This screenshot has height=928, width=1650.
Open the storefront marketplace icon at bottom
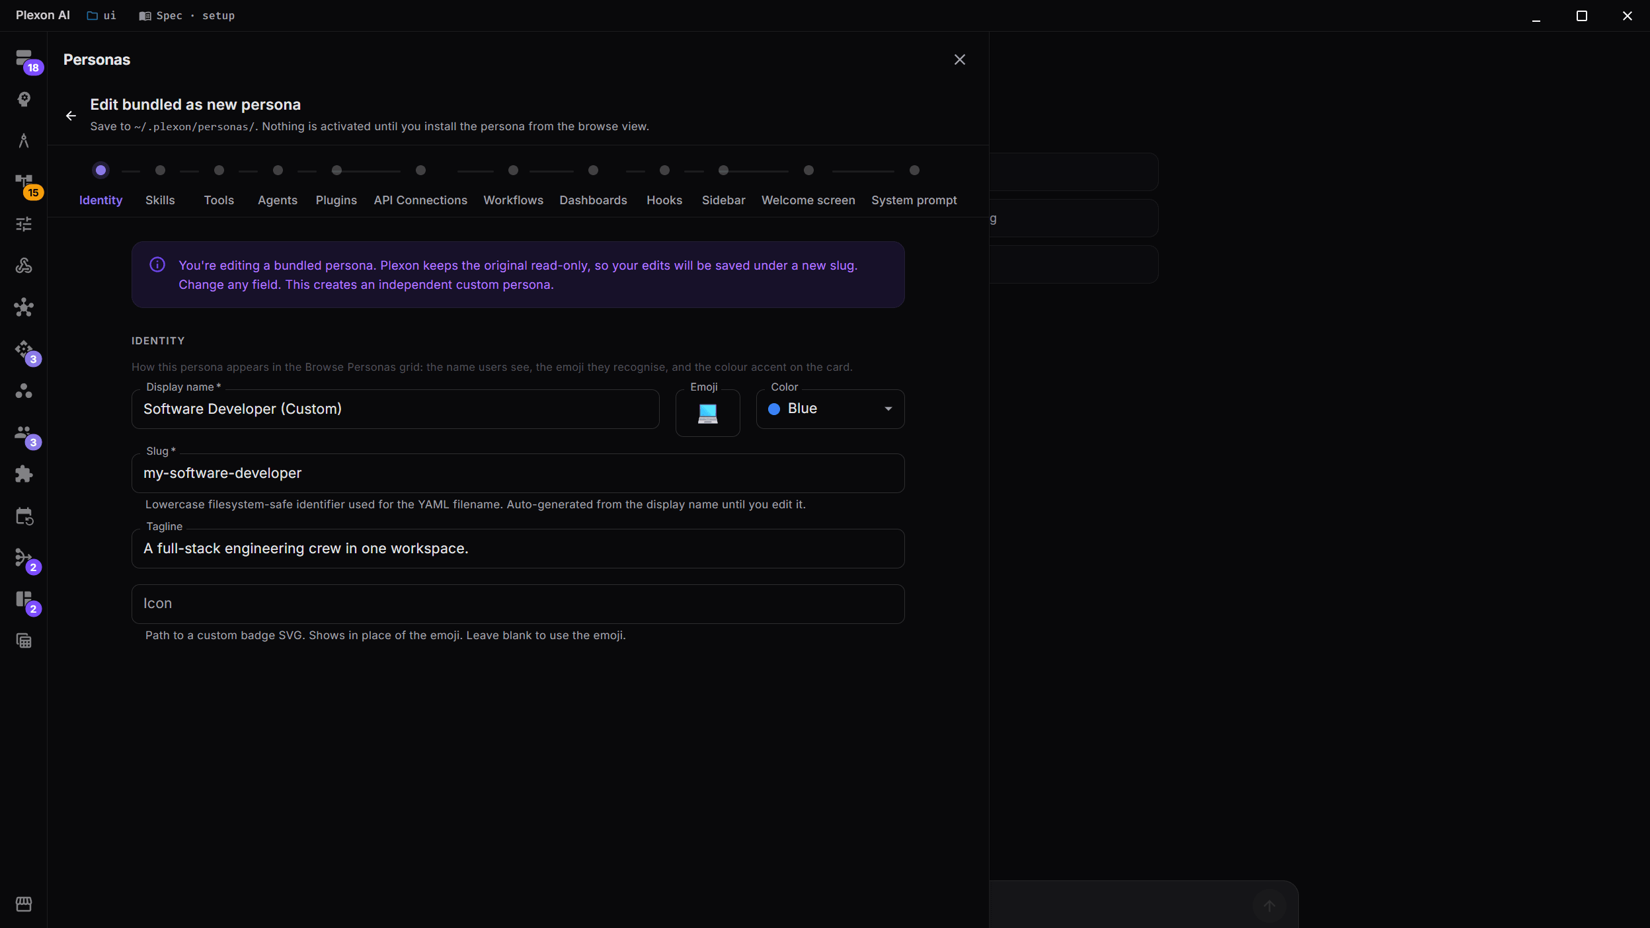pos(24,904)
